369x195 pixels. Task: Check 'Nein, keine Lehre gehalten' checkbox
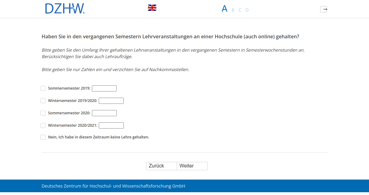[x=43, y=137]
